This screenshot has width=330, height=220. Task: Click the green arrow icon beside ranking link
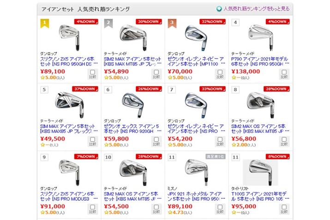(219, 9)
